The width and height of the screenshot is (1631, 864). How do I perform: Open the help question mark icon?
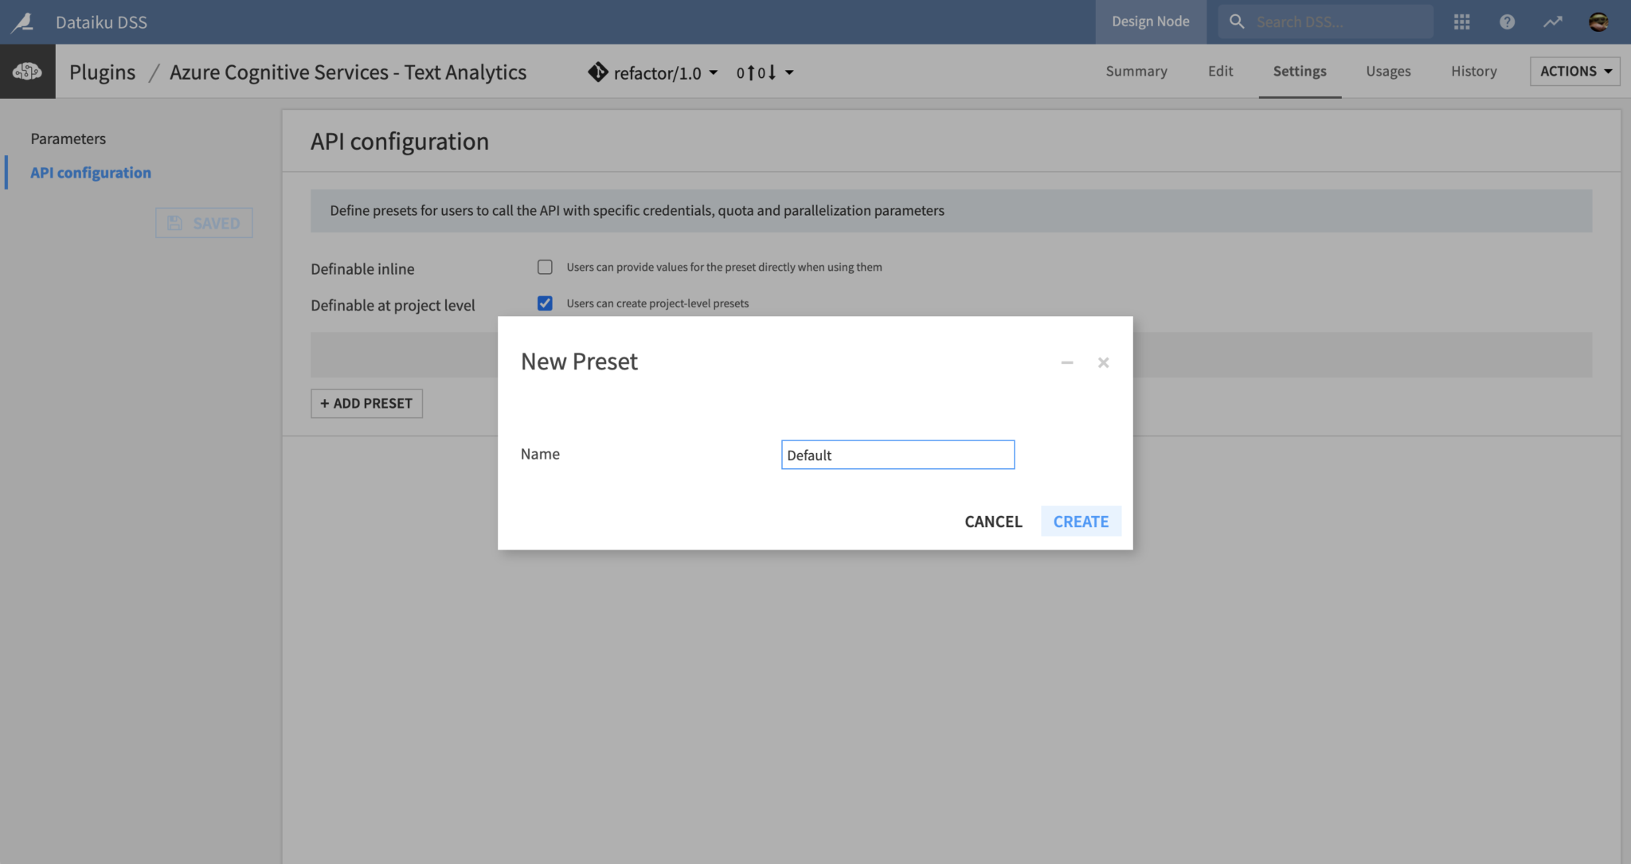click(1508, 22)
